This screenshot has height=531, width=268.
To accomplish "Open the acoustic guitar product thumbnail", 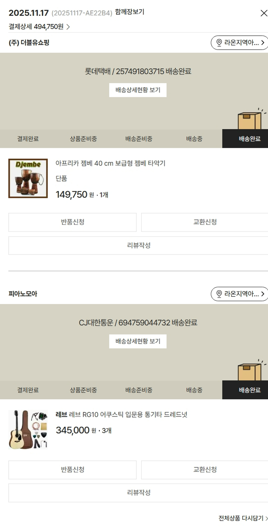I will [x=28, y=430].
